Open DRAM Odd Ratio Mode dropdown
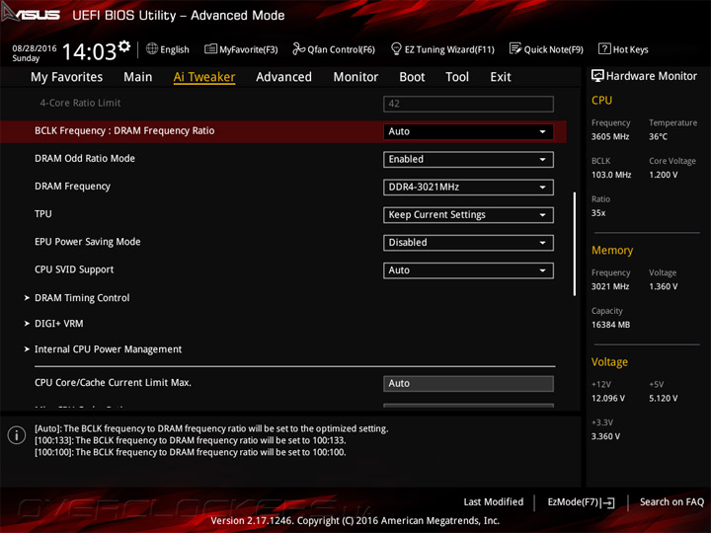 point(468,160)
